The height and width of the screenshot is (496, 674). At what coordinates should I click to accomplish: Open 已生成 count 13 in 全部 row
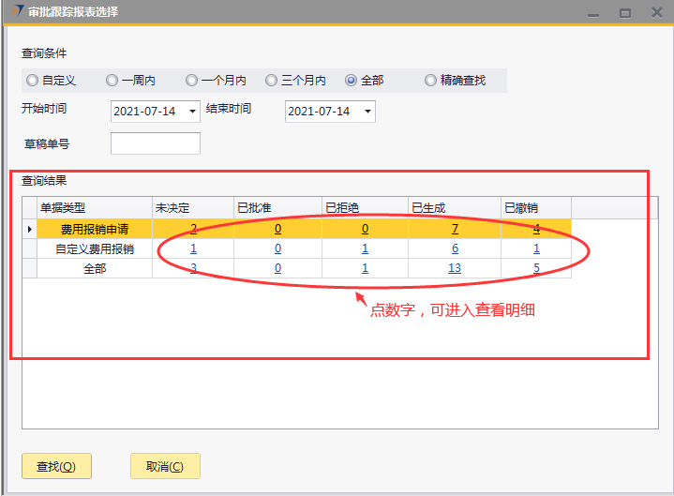tap(454, 269)
